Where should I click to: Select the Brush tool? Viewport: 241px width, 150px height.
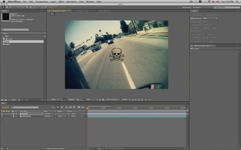[x=39, y=7]
